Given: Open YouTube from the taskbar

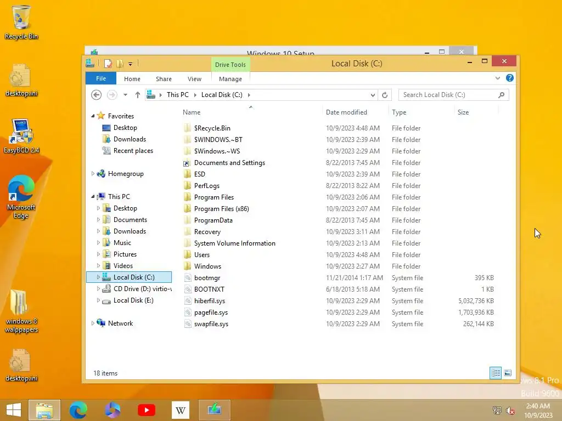Looking at the screenshot, I should [147, 410].
